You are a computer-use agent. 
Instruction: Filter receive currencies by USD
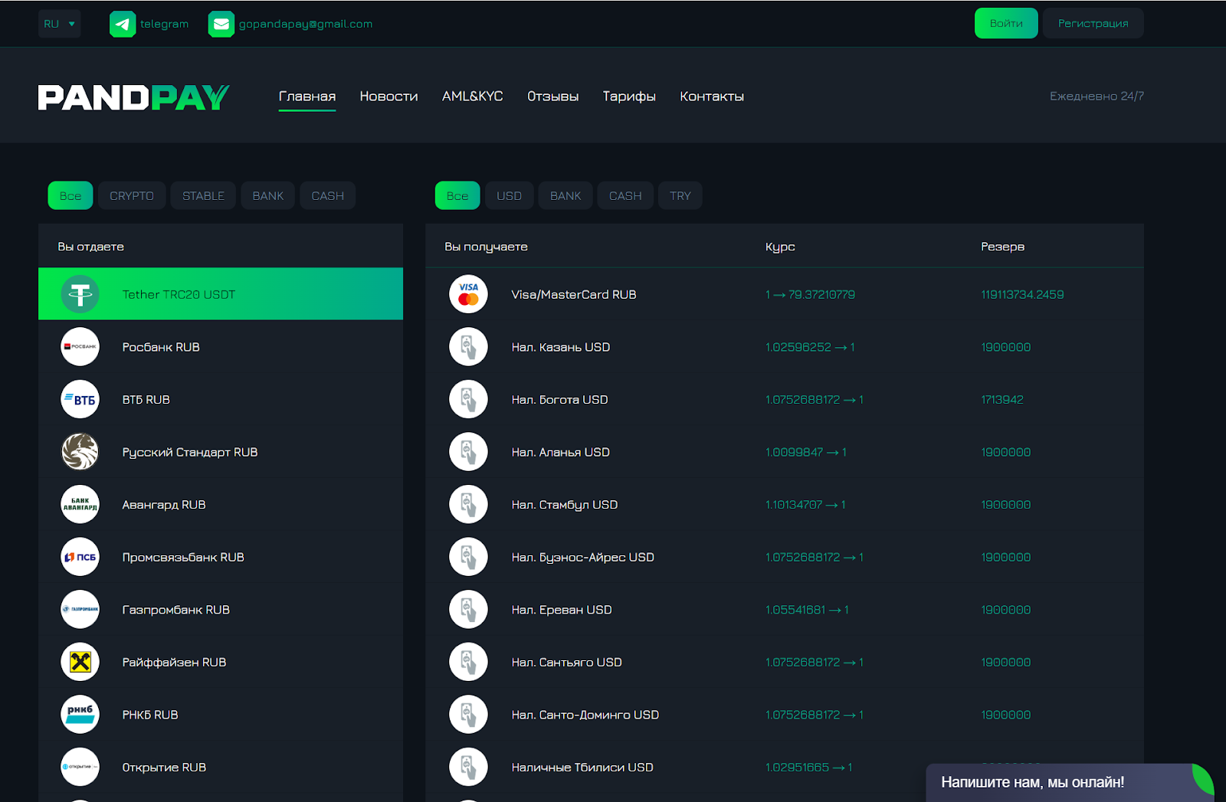pos(509,195)
